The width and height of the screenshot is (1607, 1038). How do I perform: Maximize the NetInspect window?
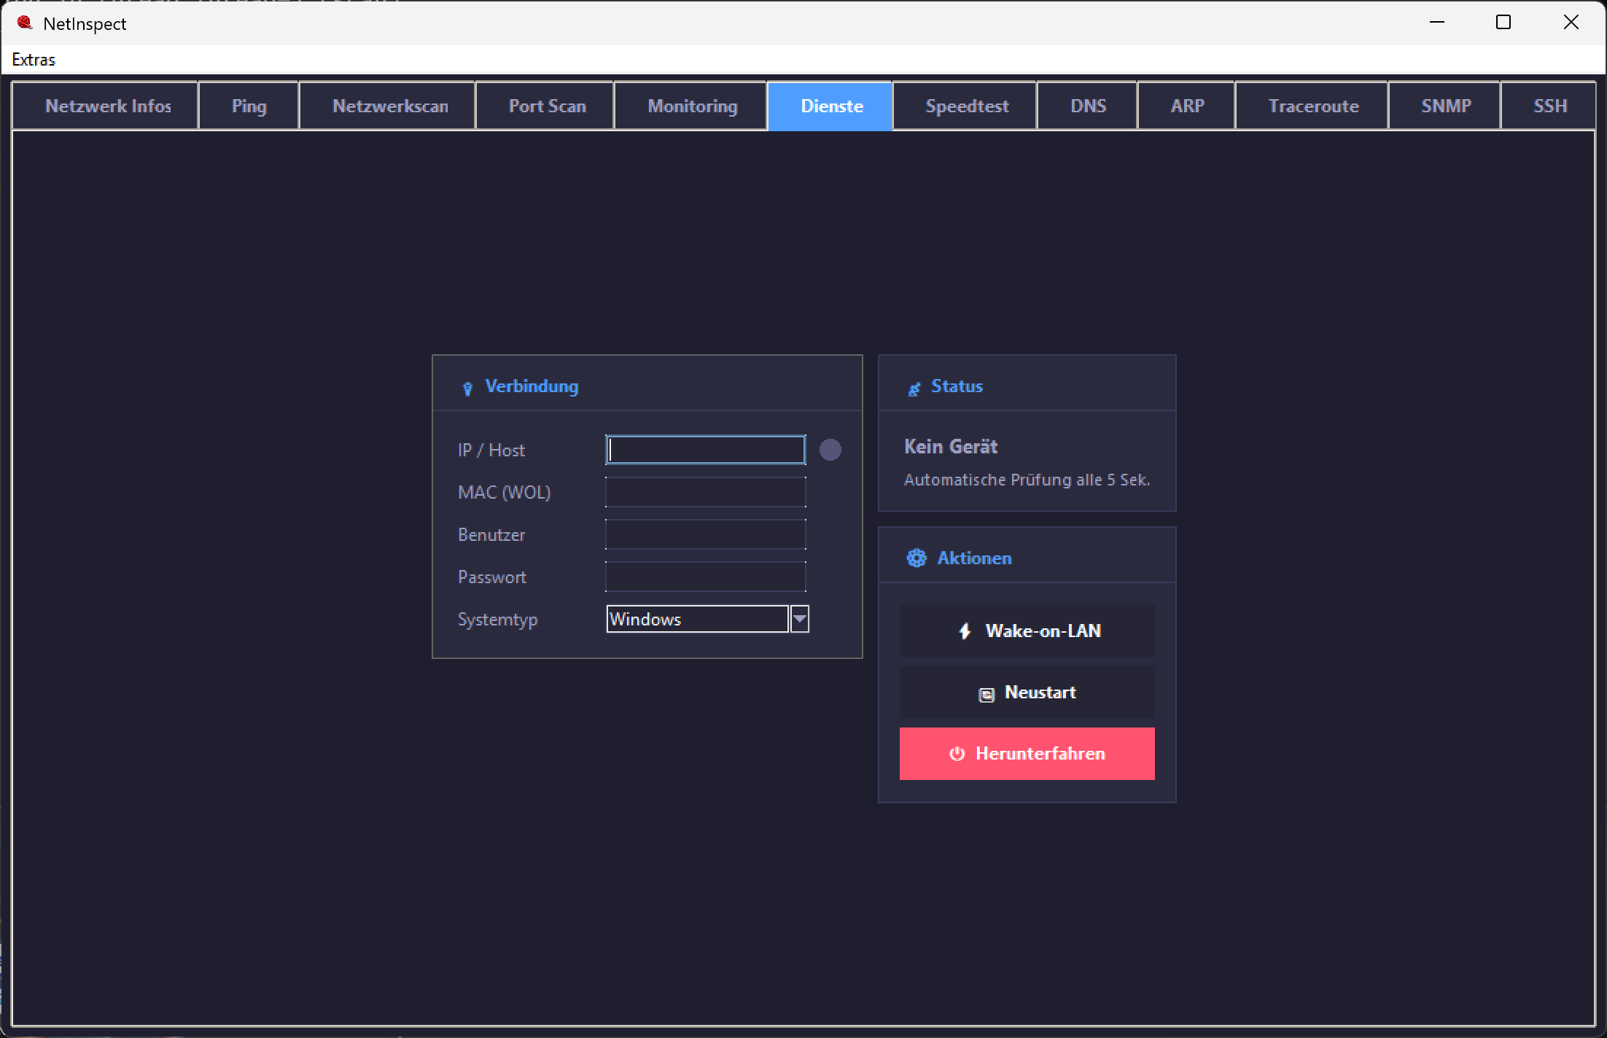pos(1503,23)
